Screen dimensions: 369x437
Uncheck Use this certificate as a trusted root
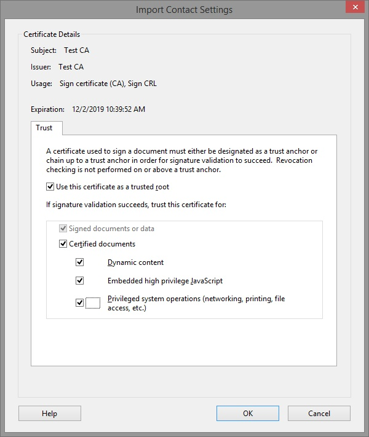pyautogui.click(x=50, y=186)
